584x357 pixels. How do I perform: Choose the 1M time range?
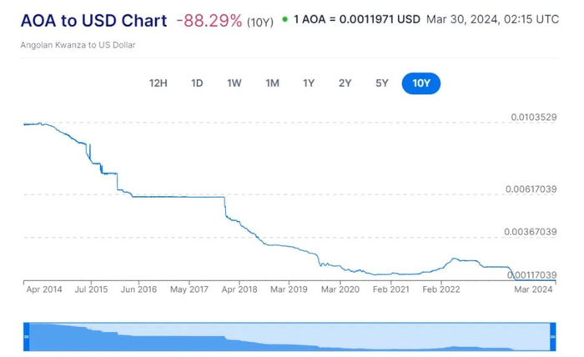pyautogui.click(x=272, y=83)
